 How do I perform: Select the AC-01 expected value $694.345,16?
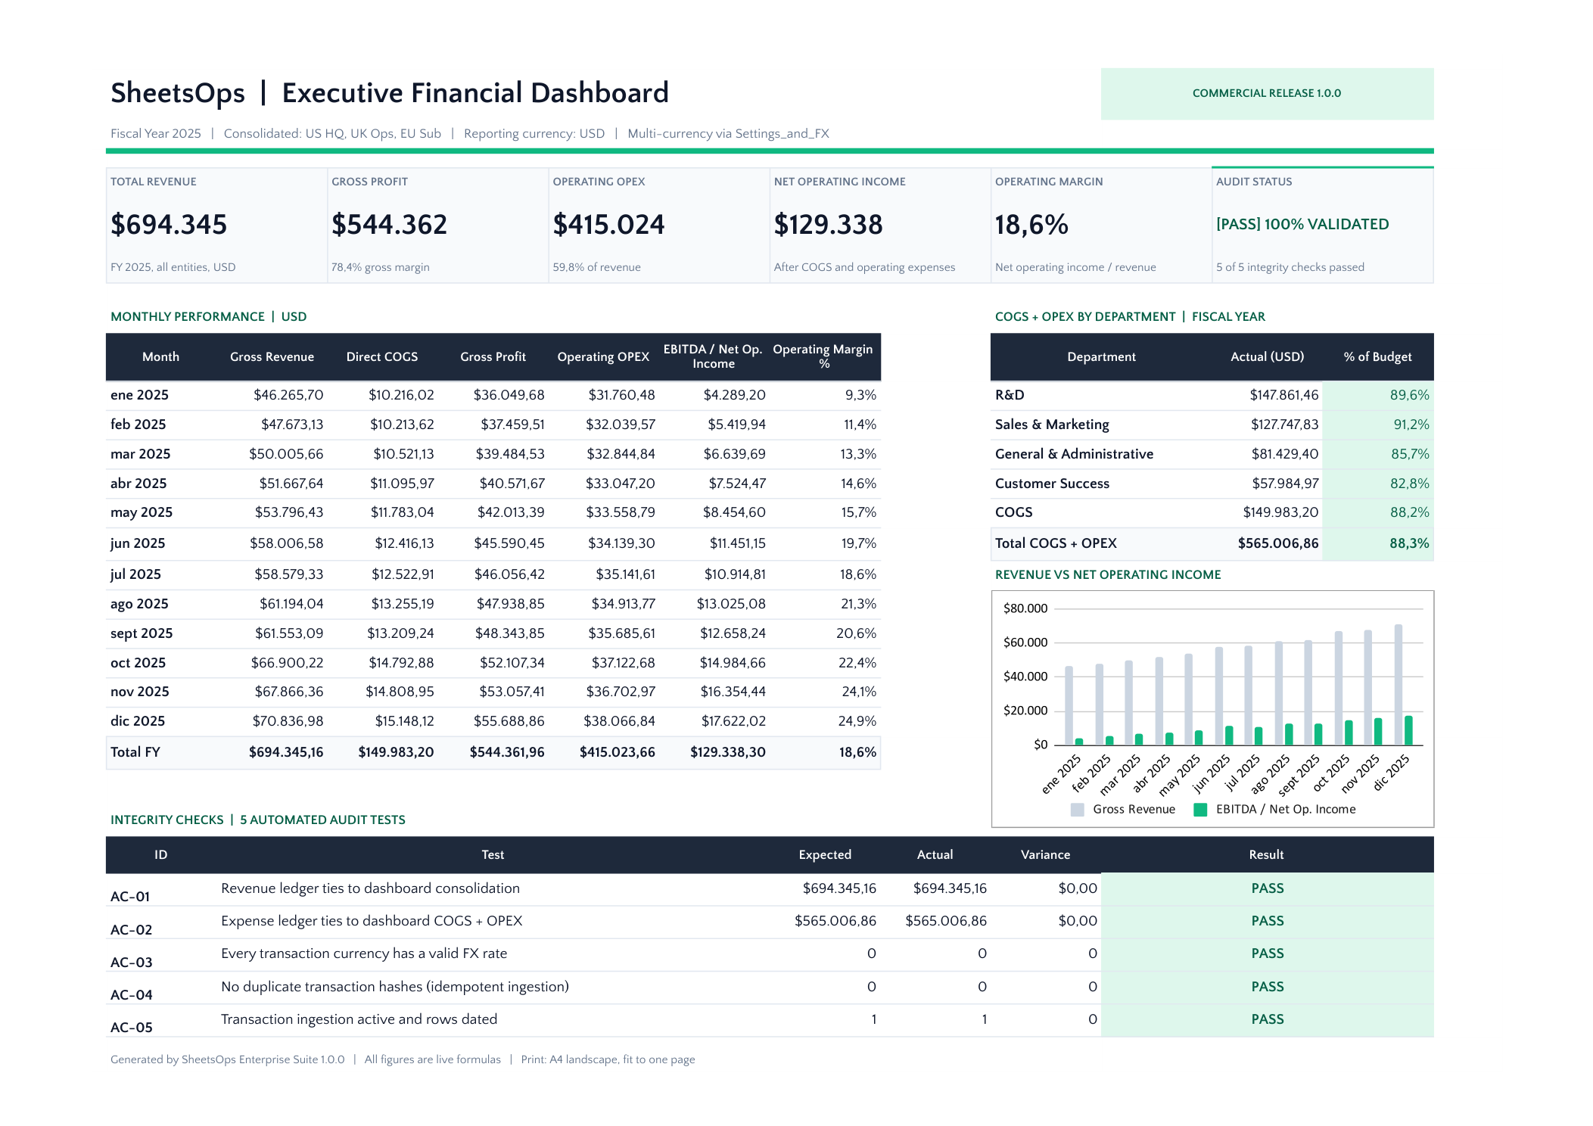coord(839,888)
